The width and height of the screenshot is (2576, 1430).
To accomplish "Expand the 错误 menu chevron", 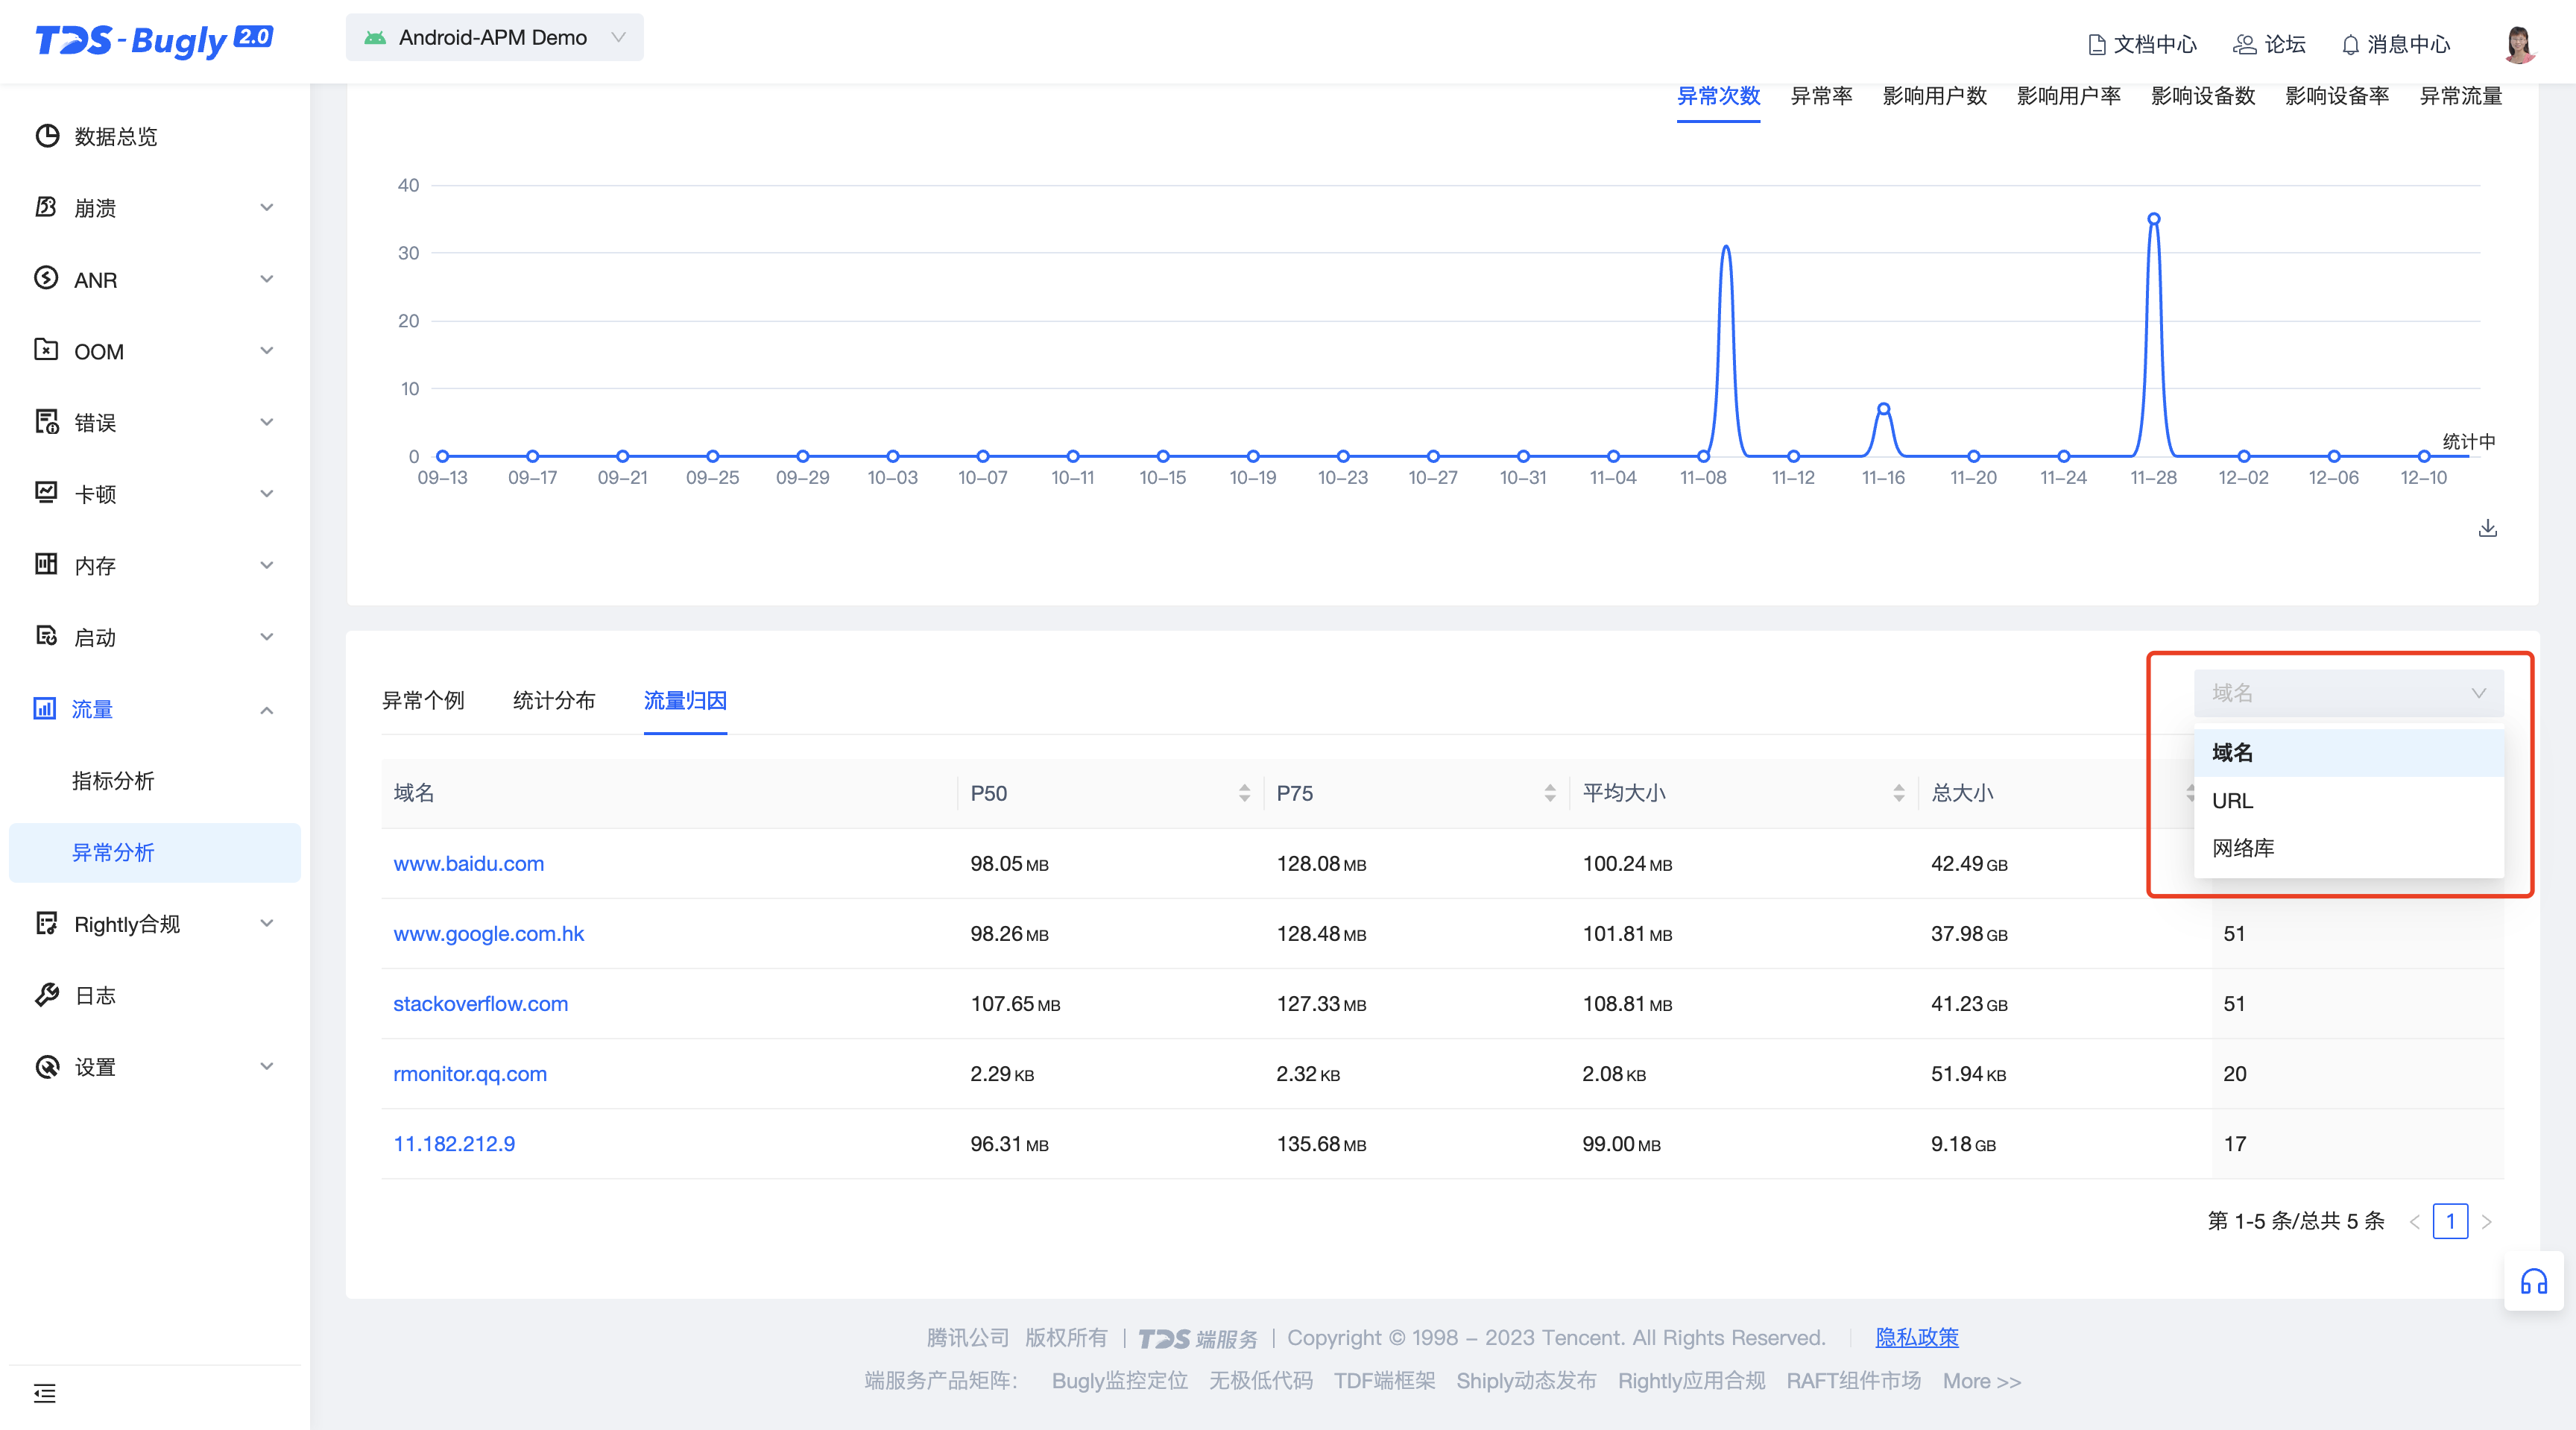I will tap(267, 422).
